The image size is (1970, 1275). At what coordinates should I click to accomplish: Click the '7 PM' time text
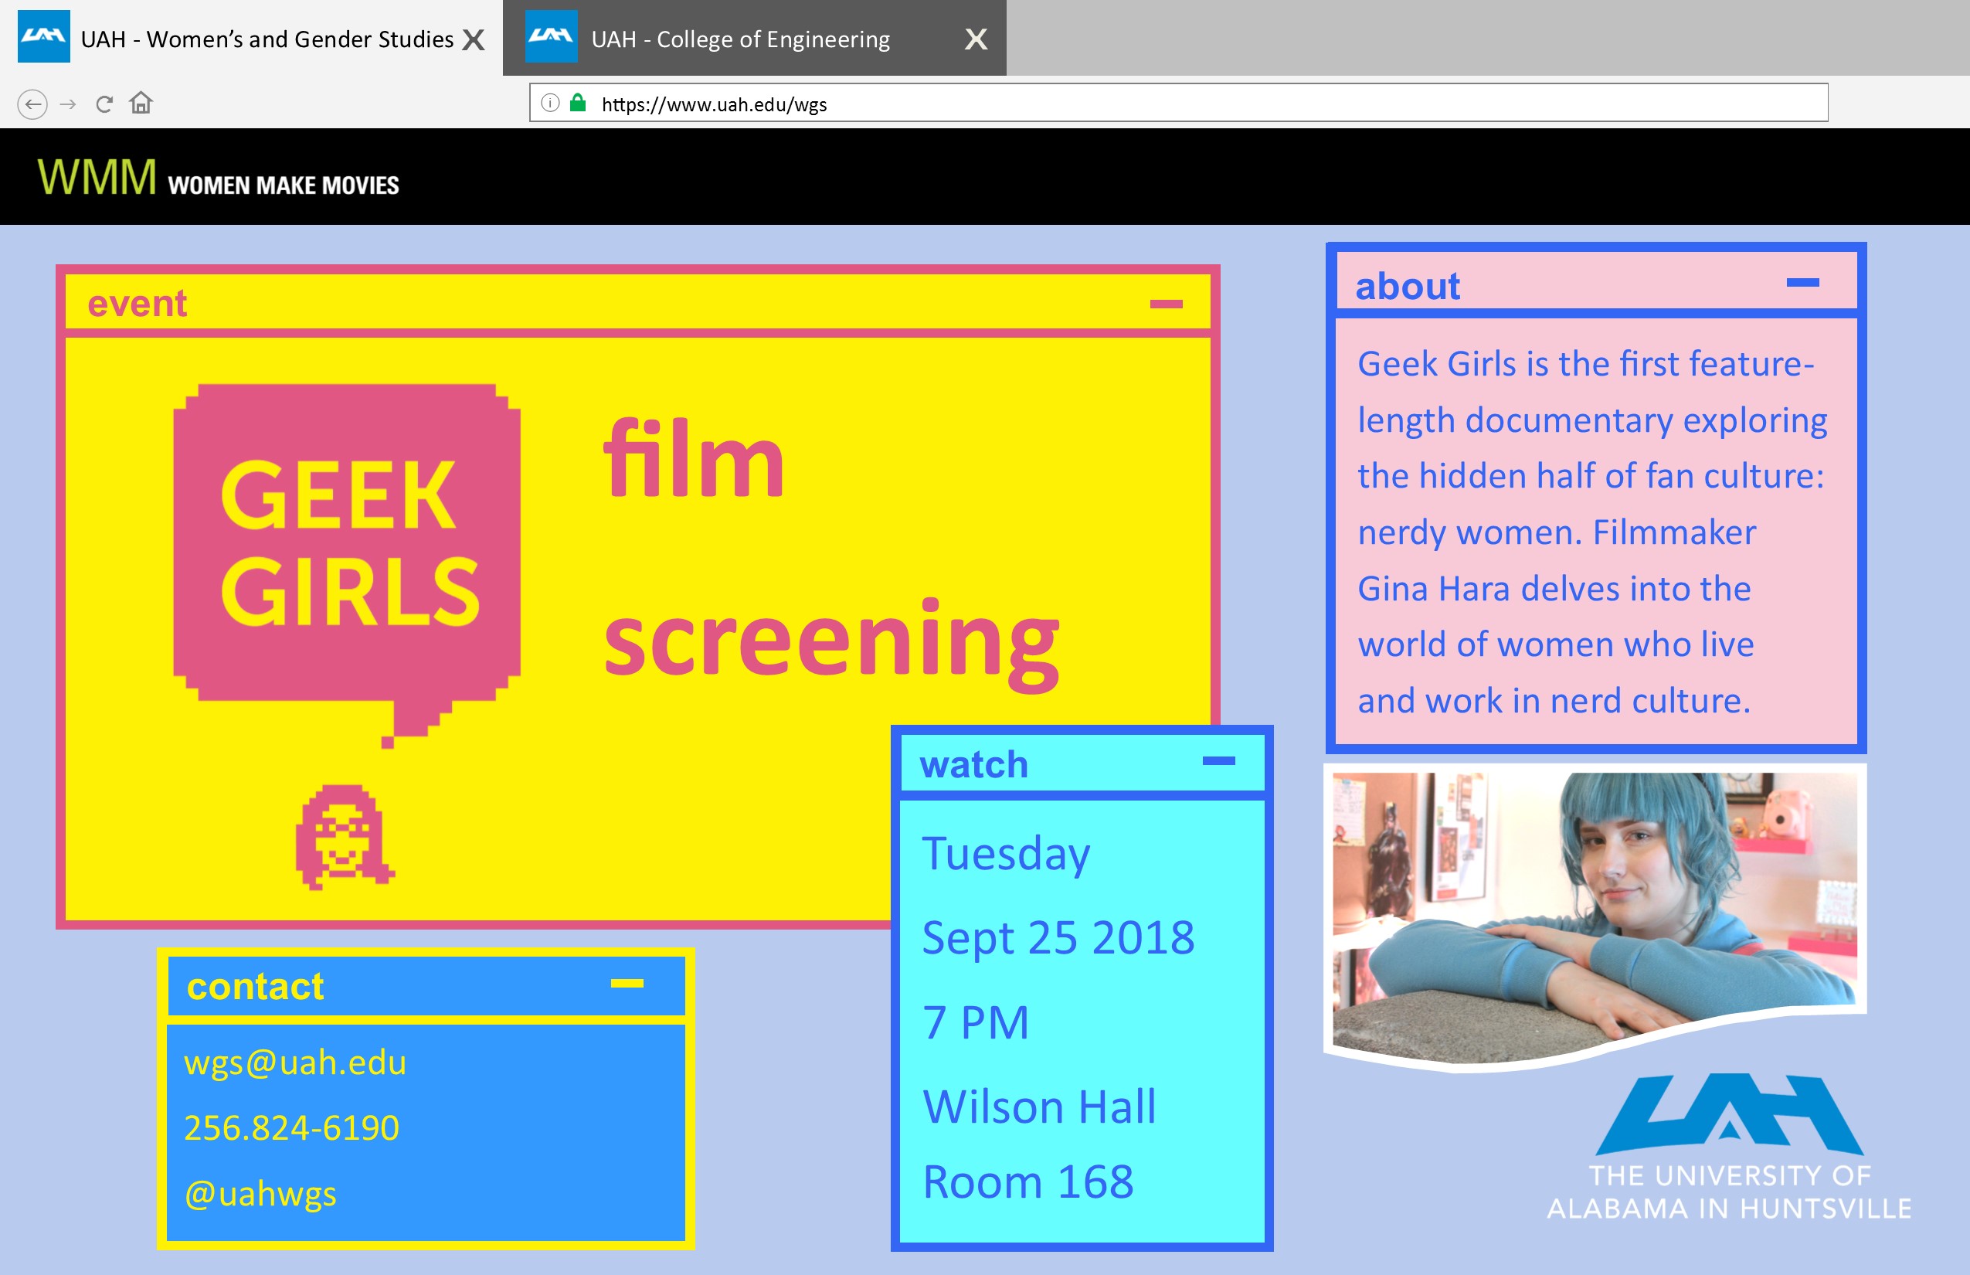976,1022
